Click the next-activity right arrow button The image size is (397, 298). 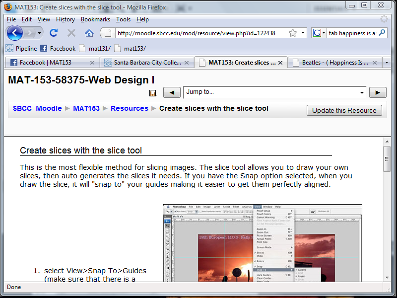(x=377, y=92)
